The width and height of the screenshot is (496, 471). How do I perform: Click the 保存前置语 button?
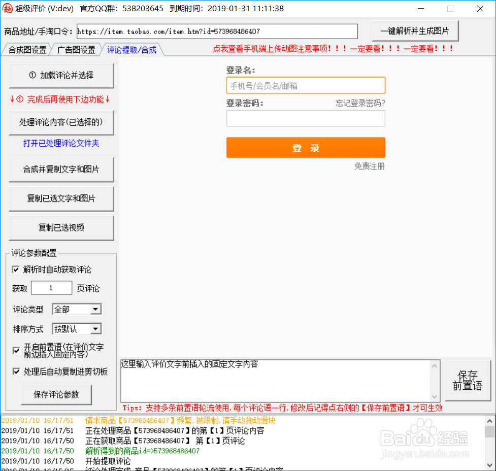(468, 380)
